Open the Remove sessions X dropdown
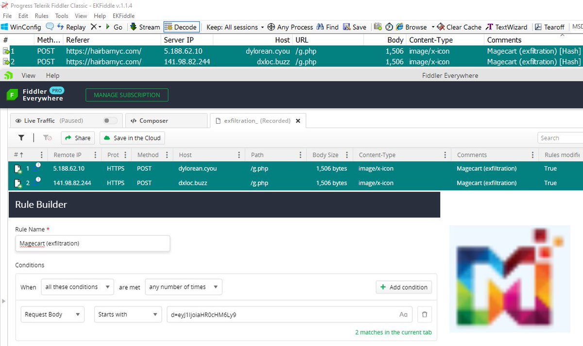583x346 pixels. 96,27
